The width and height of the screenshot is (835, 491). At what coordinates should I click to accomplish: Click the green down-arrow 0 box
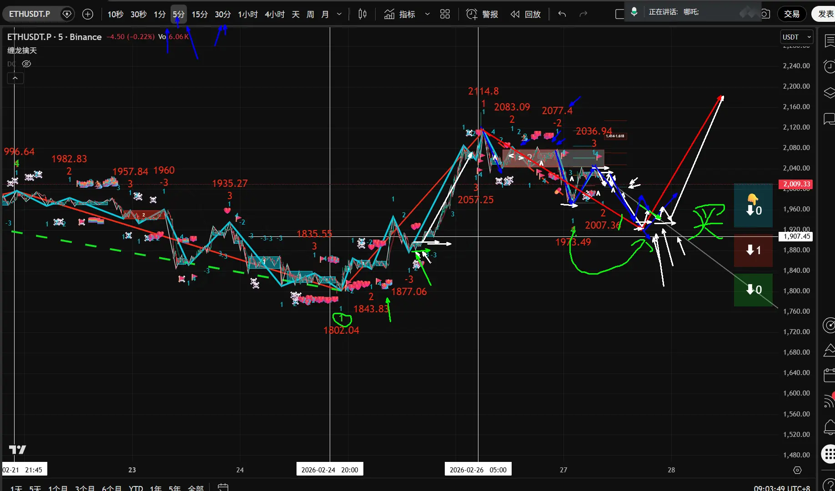click(753, 290)
